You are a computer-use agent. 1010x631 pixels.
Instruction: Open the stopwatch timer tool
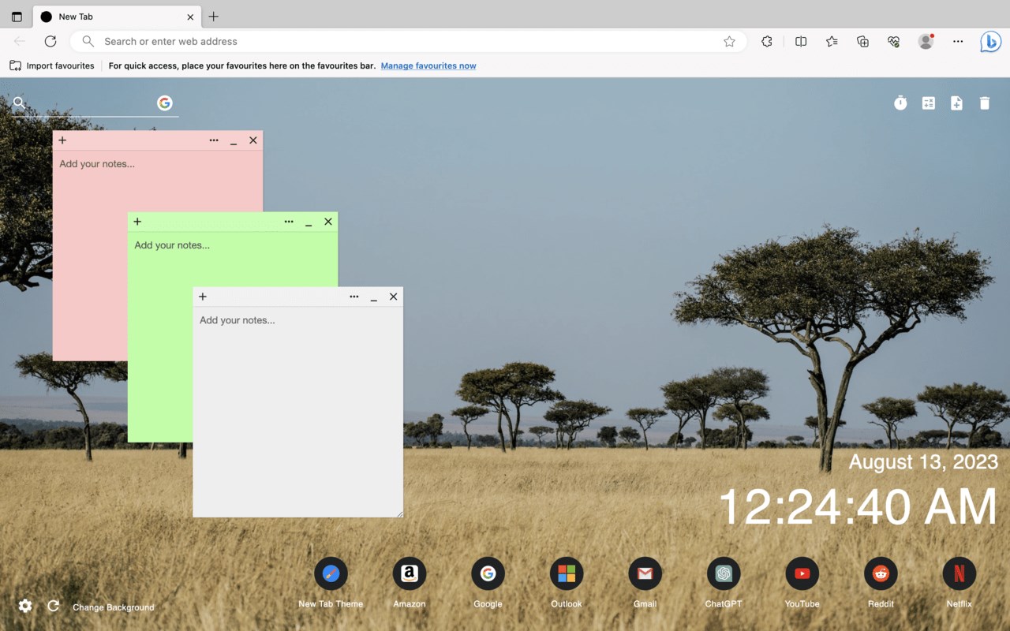pos(900,103)
